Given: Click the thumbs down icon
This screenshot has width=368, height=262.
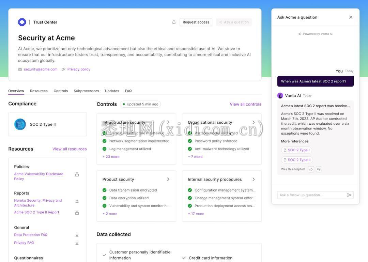Looking at the screenshot, I should [x=319, y=169].
